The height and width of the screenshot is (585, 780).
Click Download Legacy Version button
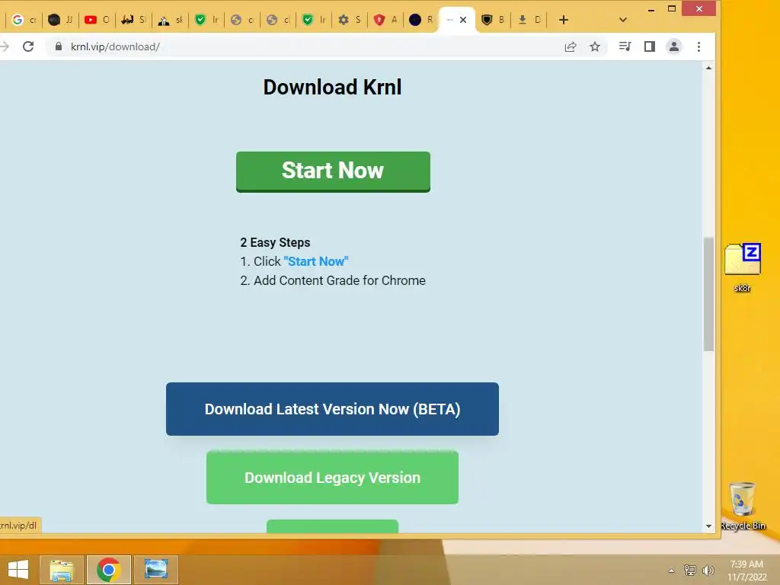[x=332, y=478]
